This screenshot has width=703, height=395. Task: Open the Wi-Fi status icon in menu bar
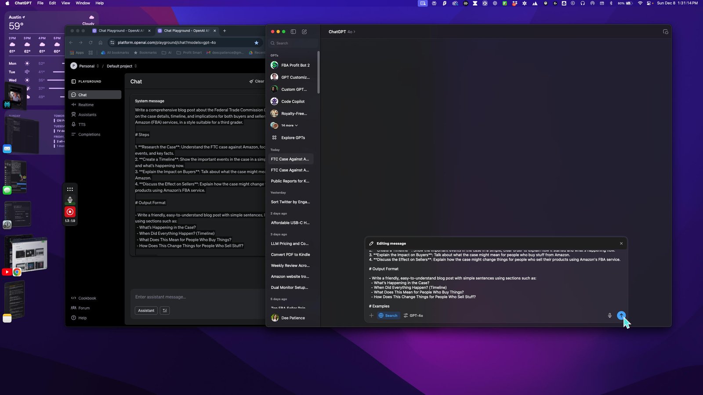tap(640, 3)
